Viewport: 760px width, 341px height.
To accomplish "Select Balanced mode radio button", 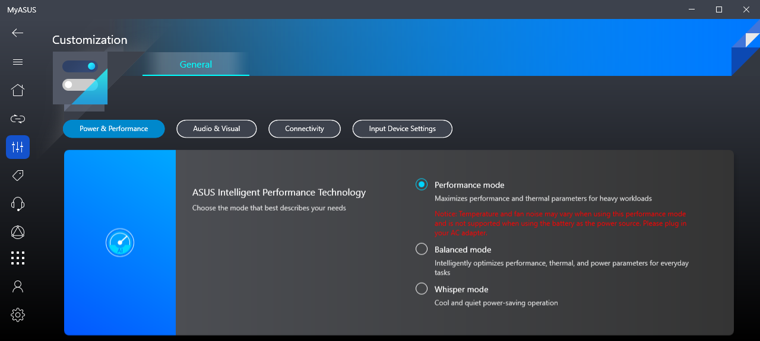I will pos(422,249).
